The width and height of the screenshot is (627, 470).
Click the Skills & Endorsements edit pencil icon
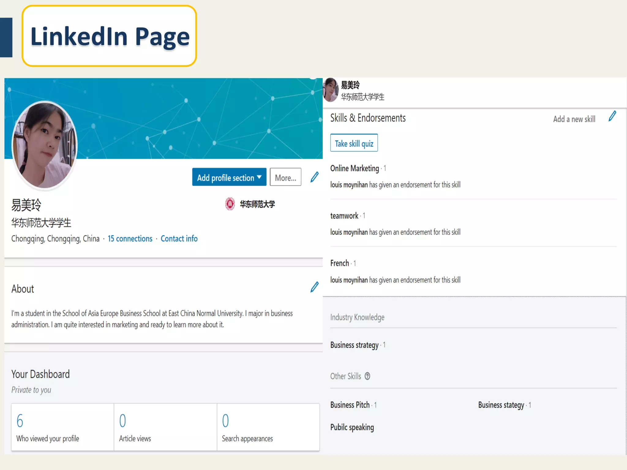[612, 116]
